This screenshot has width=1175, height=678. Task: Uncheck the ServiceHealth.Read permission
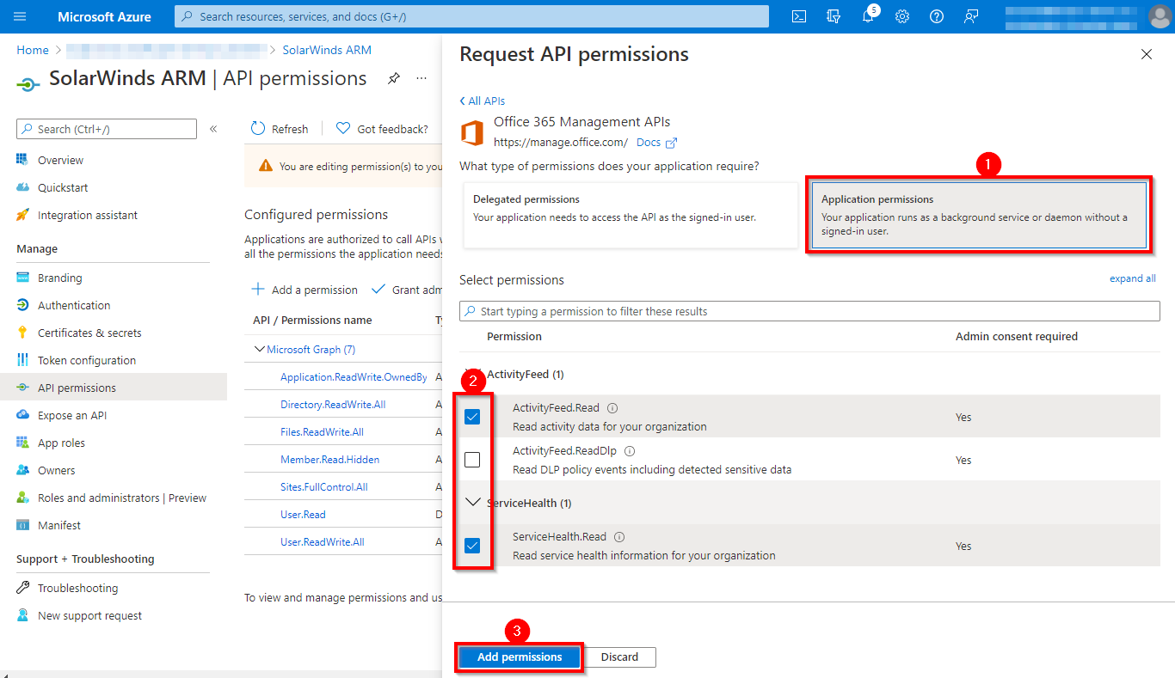tap(472, 545)
